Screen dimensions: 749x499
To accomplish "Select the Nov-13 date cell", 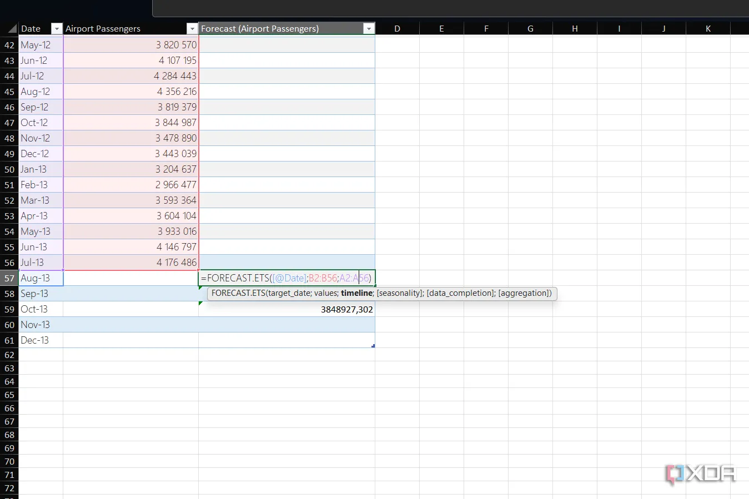I will [x=41, y=325].
